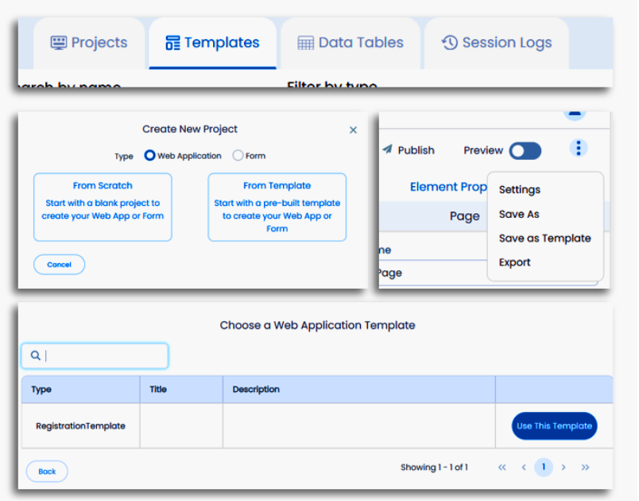The height and width of the screenshot is (501, 639).
Task: Choose the From Template option card
Action: [277, 207]
